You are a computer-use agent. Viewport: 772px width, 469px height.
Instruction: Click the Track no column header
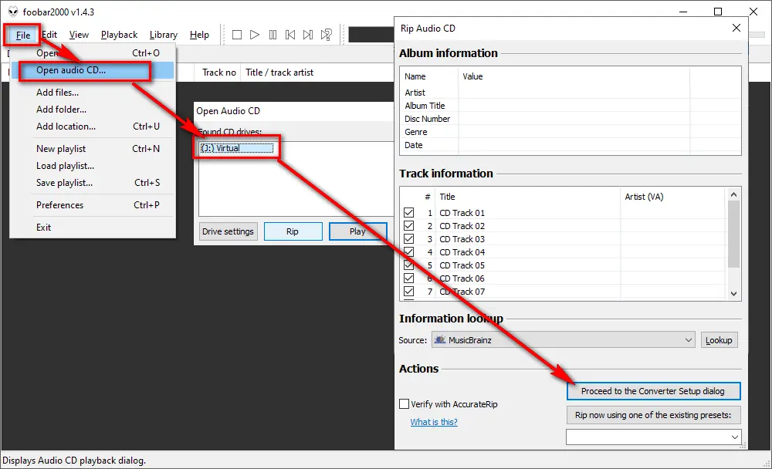(219, 73)
